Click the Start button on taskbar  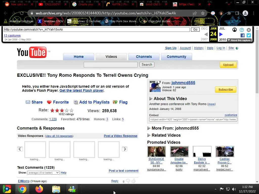[7, 189]
